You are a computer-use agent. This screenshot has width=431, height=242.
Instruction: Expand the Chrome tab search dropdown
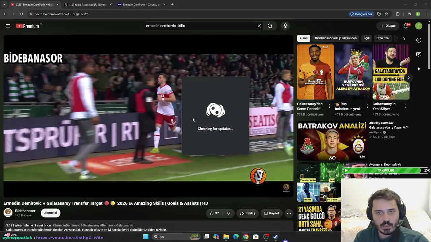4,5
